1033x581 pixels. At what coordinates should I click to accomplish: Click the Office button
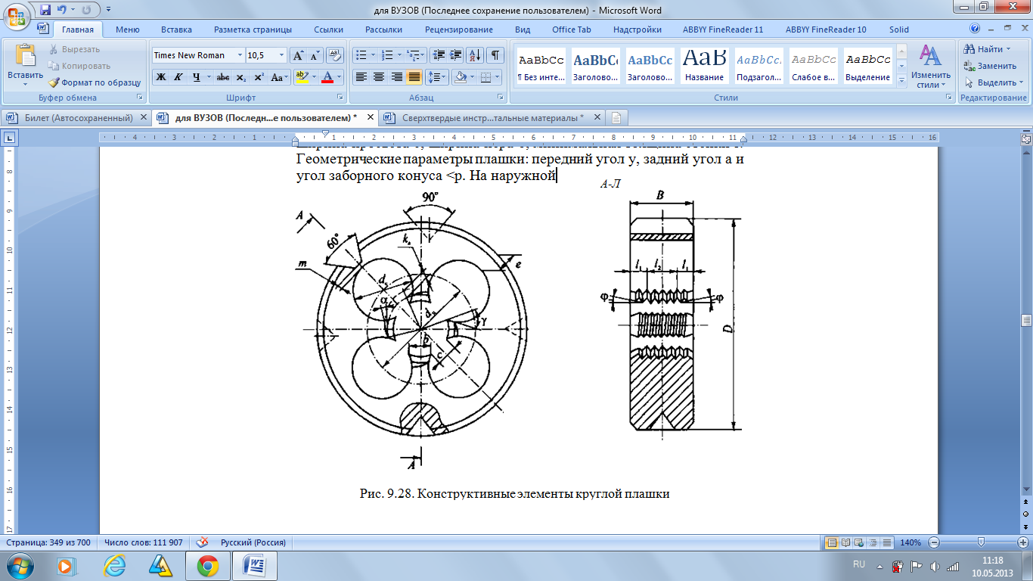[17, 15]
